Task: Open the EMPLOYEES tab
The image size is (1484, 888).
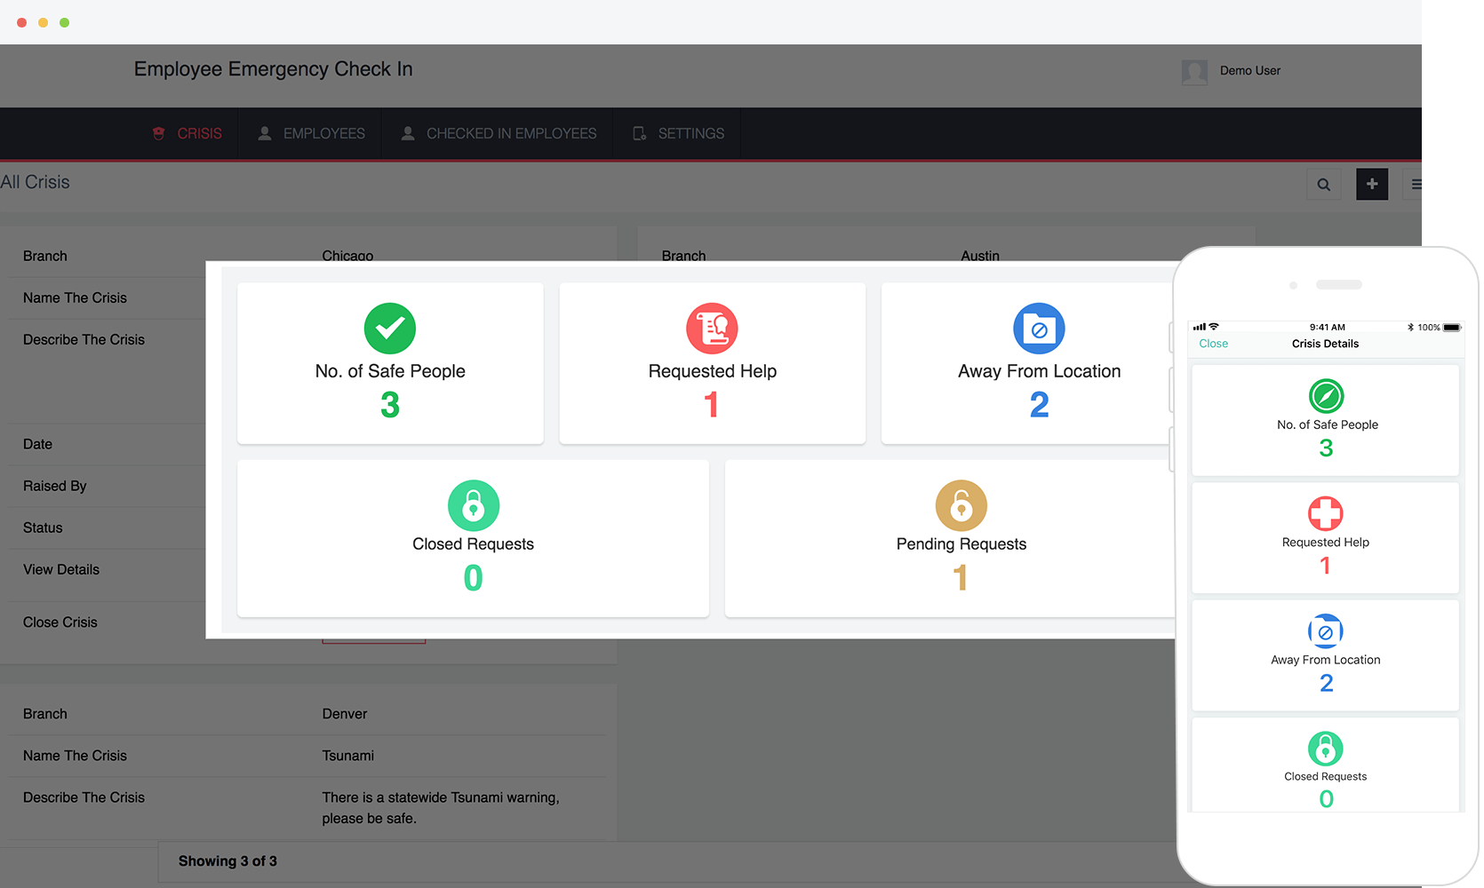Action: pyautogui.click(x=311, y=133)
